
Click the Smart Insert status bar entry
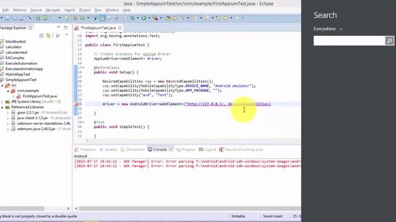tap(272, 216)
